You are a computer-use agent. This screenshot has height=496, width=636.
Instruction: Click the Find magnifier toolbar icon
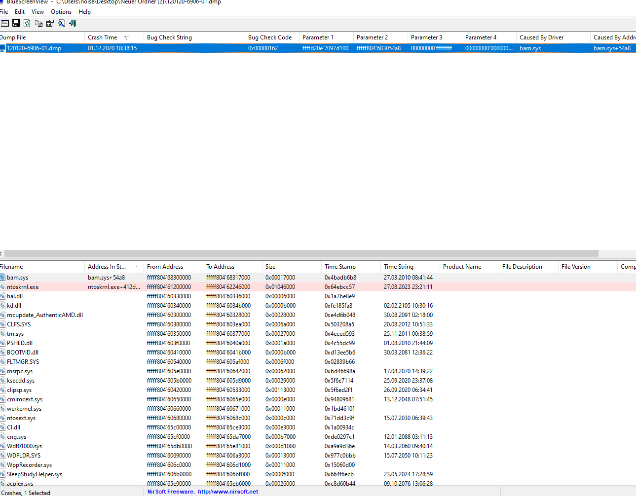[x=62, y=23]
